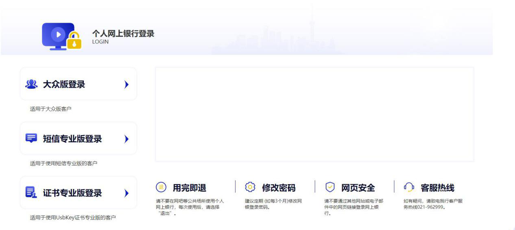Viewport: 515px width, 230px height.
Task: Expand the 短信专业版登录 chevron arrow
Action: 126,139
